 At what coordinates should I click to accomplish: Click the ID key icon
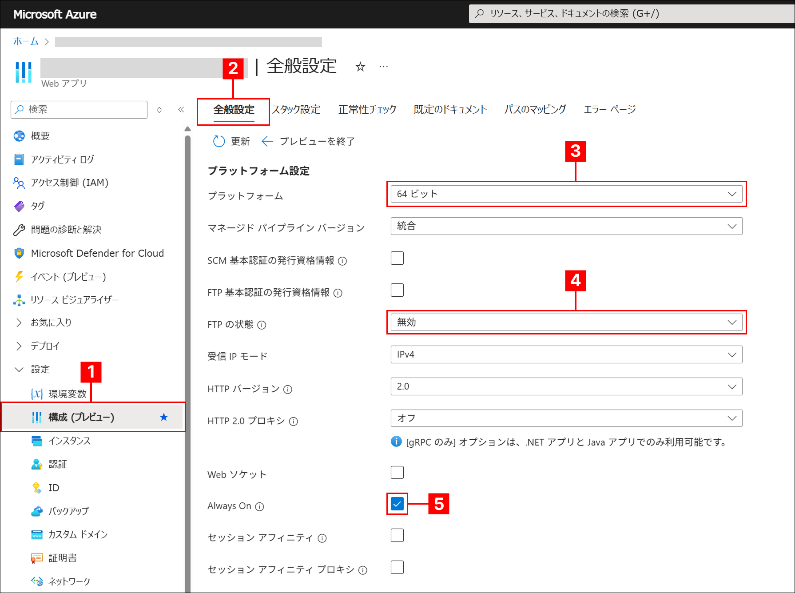point(37,488)
